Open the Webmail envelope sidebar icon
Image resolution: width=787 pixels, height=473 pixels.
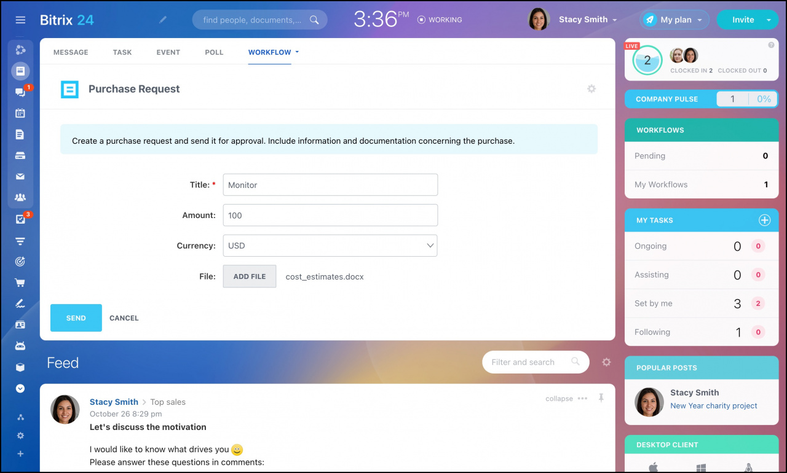(x=20, y=176)
